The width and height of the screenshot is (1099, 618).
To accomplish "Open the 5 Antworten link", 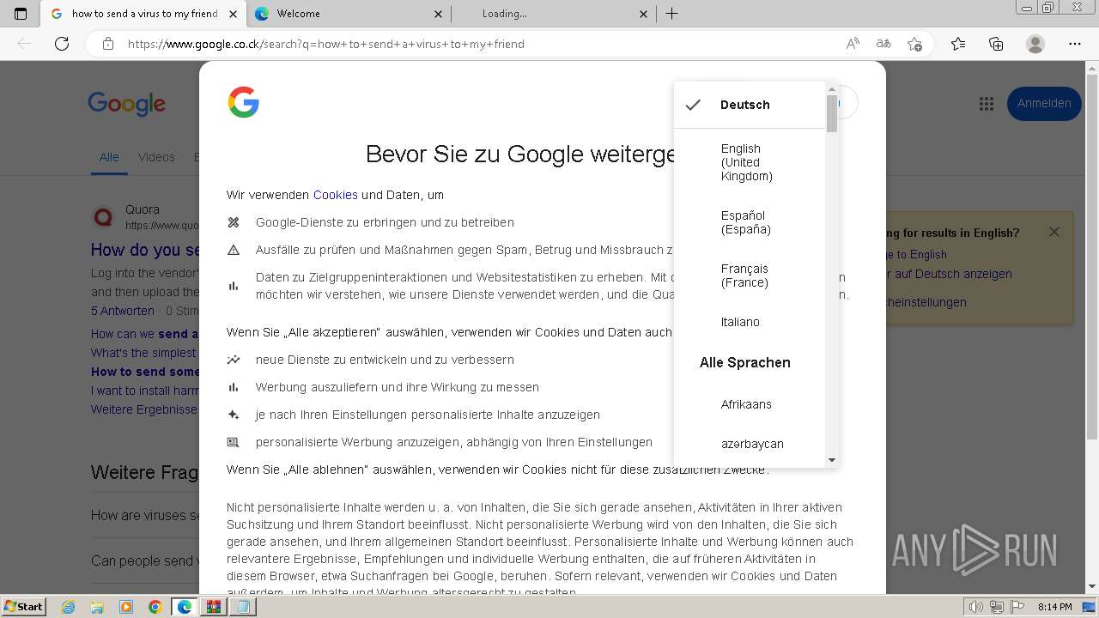I will click(123, 311).
